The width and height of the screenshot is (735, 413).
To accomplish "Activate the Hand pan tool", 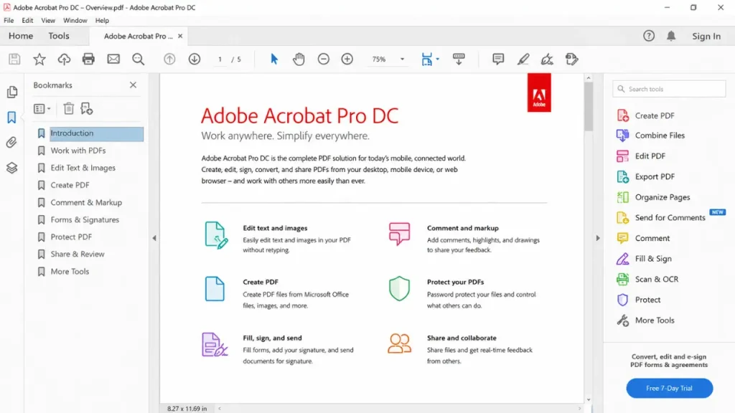I will [x=299, y=59].
